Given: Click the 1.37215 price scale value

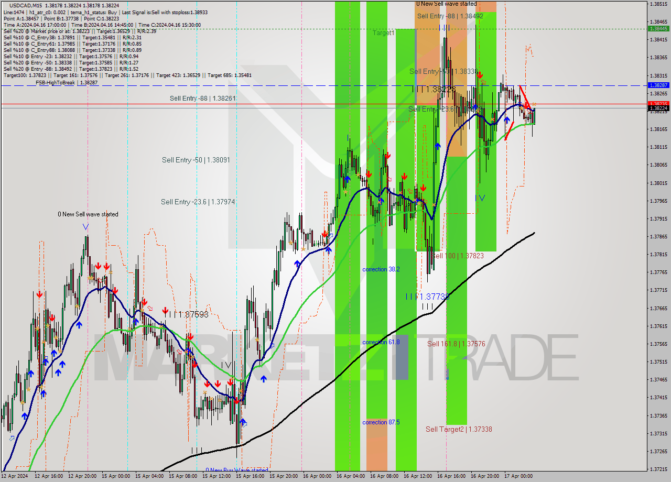Looking at the screenshot, I should point(658,469).
